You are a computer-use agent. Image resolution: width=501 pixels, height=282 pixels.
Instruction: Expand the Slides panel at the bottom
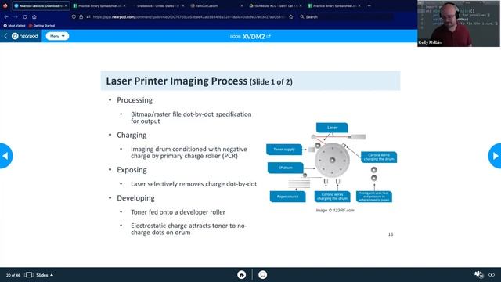(x=45, y=275)
